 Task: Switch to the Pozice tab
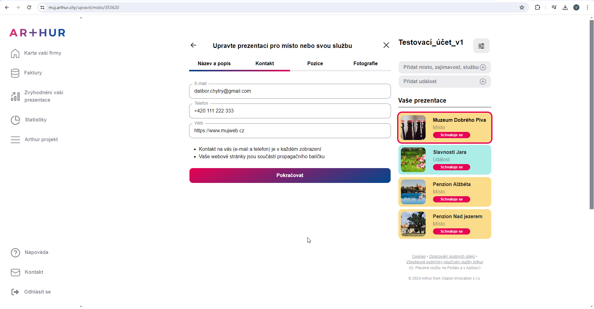click(x=315, y=63)
